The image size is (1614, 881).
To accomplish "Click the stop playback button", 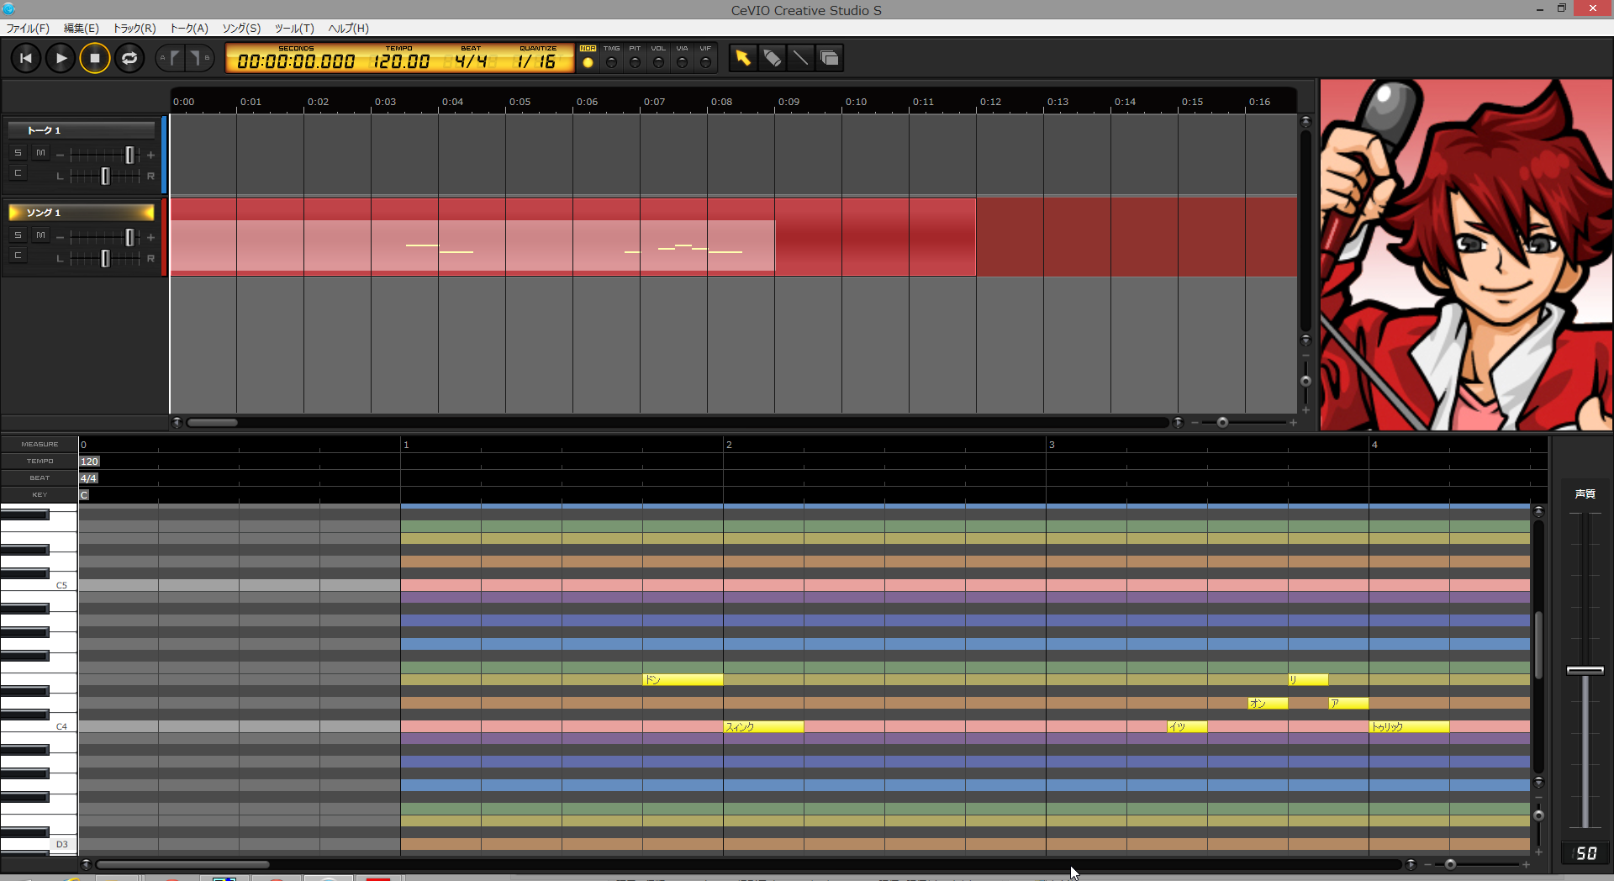I will pyautogui.click(x=95, y=58).
